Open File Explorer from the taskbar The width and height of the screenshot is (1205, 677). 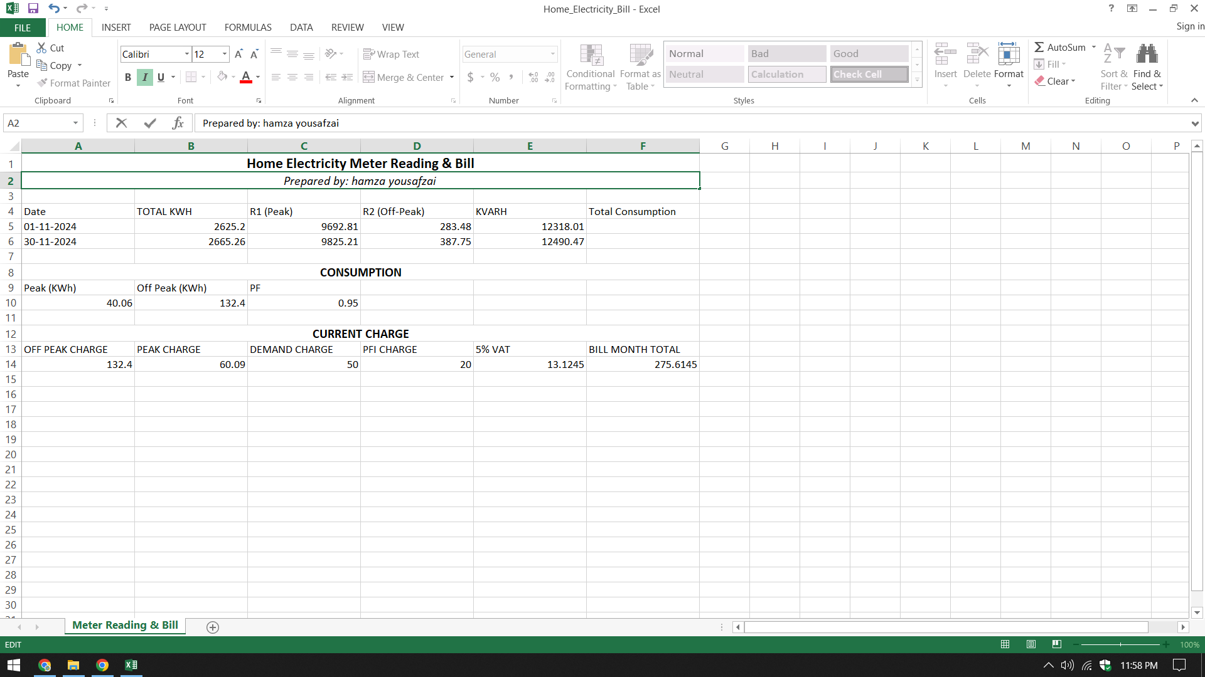tap(73, 665)
